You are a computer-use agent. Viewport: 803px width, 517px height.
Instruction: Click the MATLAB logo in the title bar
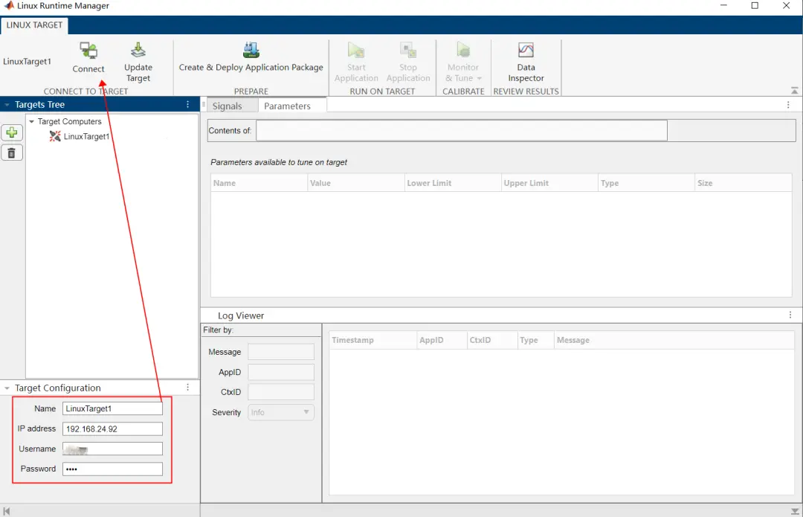tap(9, 6)
